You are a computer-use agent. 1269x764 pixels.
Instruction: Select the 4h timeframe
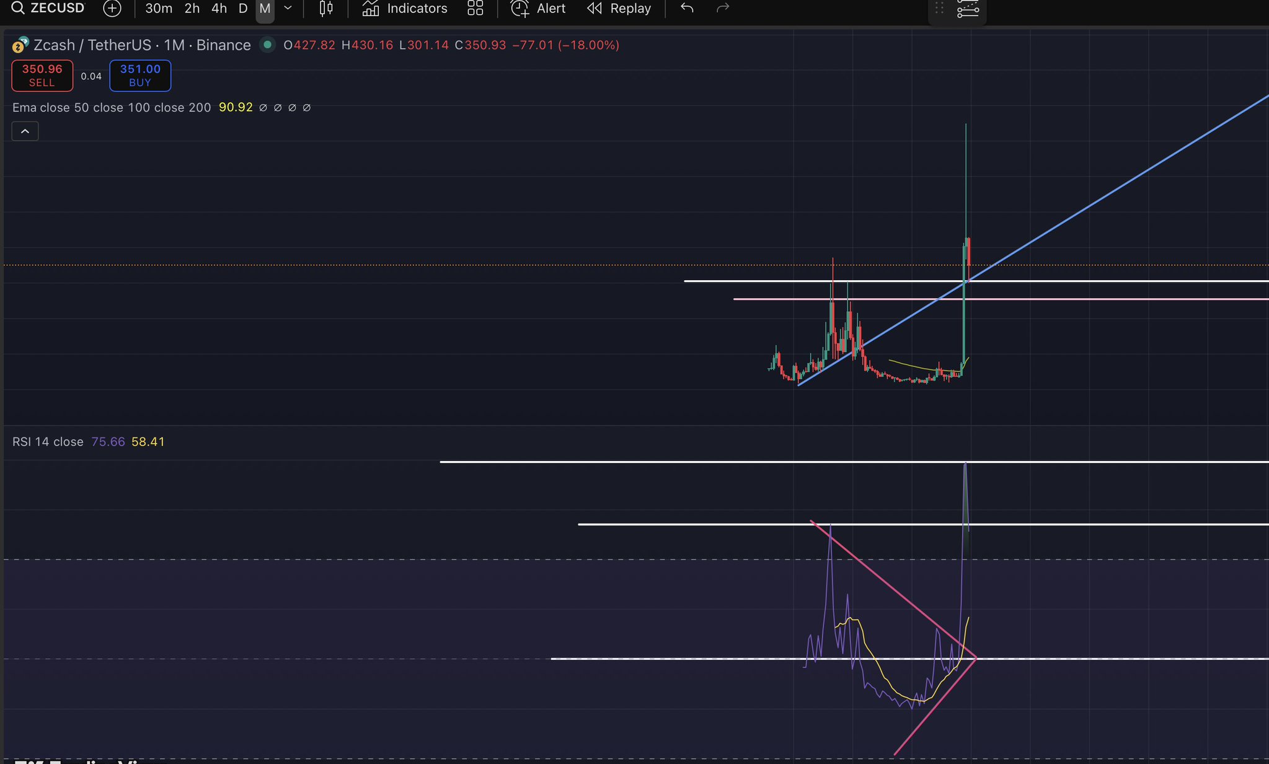219,8
